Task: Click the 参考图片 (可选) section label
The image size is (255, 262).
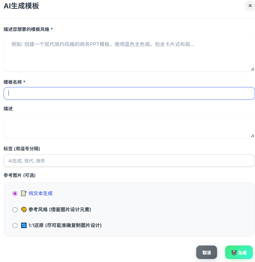Action: (19, 175)
